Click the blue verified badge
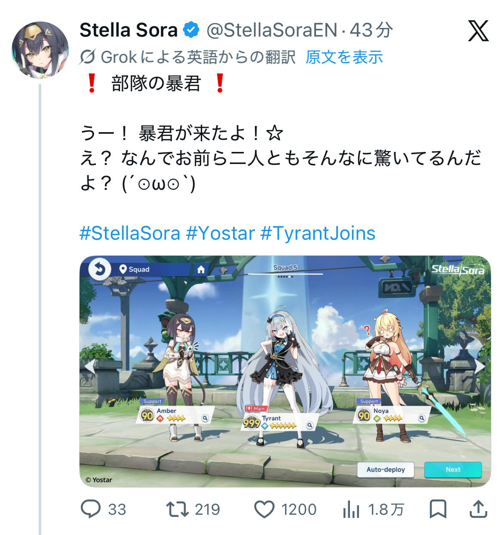This screenshot has width=503, height=535. click(x=191, y=30)
